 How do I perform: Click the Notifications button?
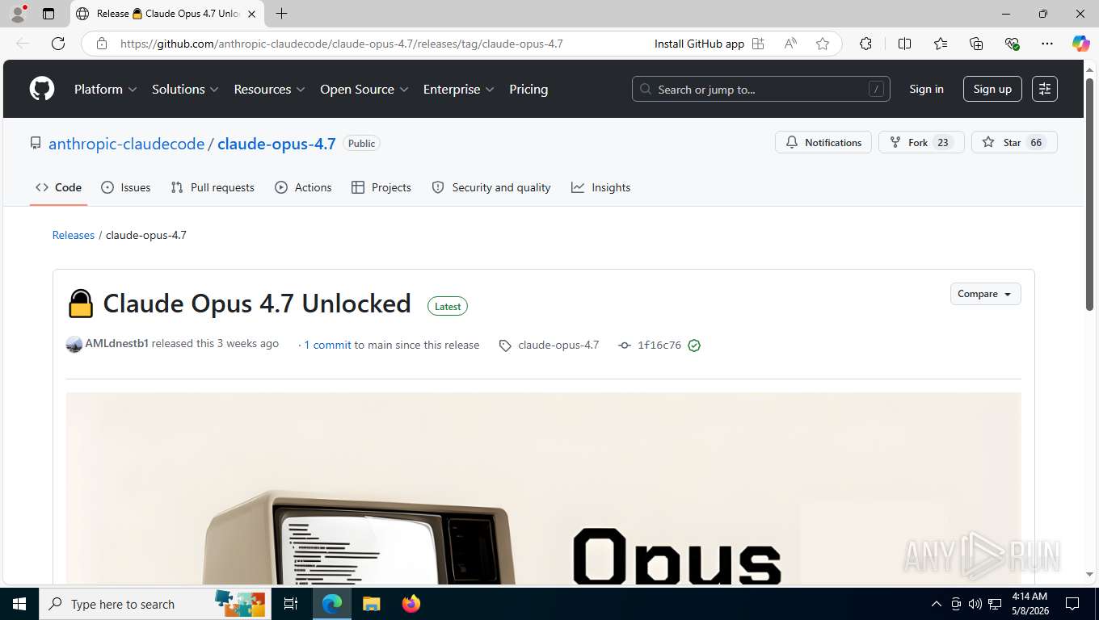click(x=823, y=142)
